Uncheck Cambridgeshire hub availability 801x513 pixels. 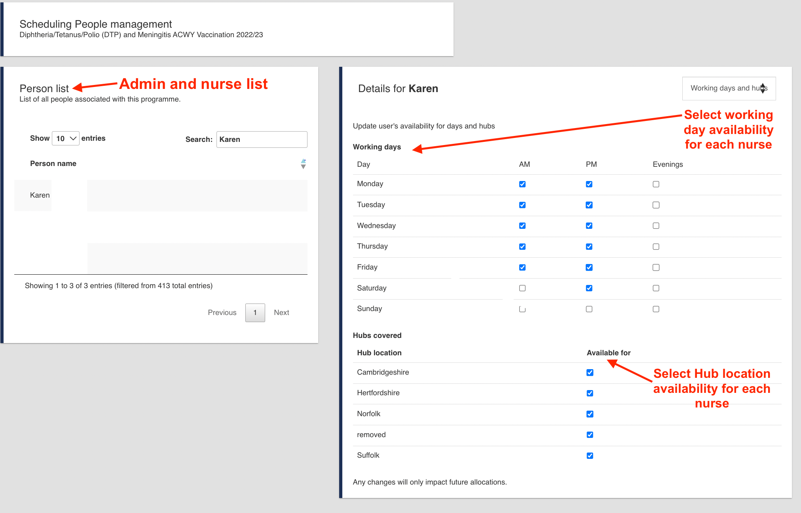pyautogui.click(x=590, y=372)
